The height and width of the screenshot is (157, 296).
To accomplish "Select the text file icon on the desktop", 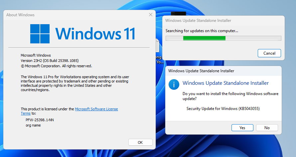I will pos(157,45).
